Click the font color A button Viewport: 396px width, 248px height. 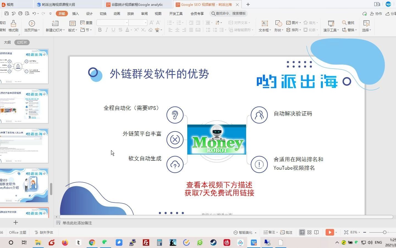click(127, 30)
